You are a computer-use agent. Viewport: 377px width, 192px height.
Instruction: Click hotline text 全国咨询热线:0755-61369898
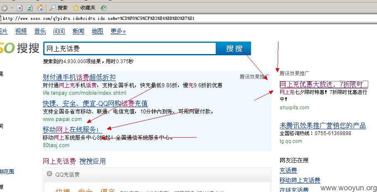315,133
